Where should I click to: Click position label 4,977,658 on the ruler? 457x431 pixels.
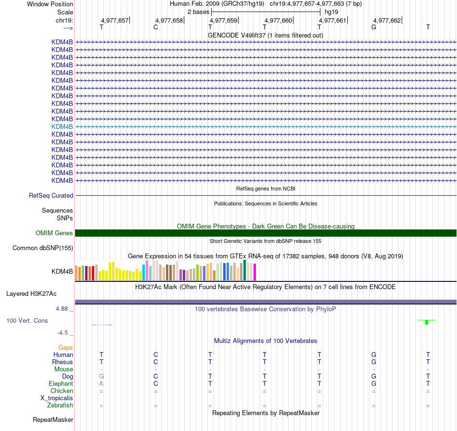pyautogui.click(x=169, y=20)
